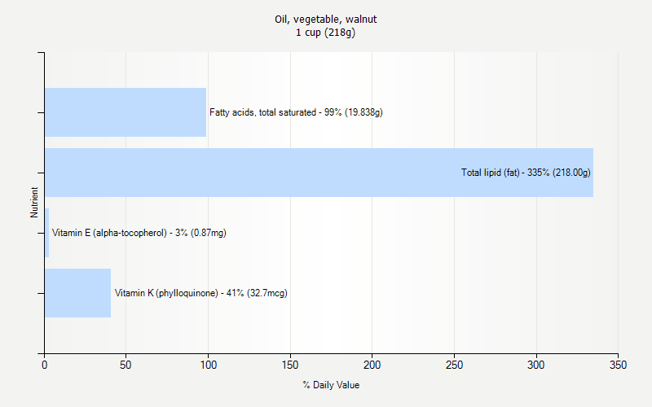Click the 200 tick label on x-axis
The height and width of the screenshot is (407, 652).
coord(372,365)
